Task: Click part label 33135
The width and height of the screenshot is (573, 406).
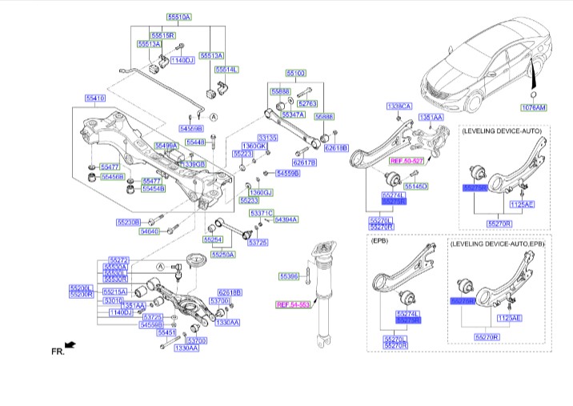Action: [x=267, y=138]
